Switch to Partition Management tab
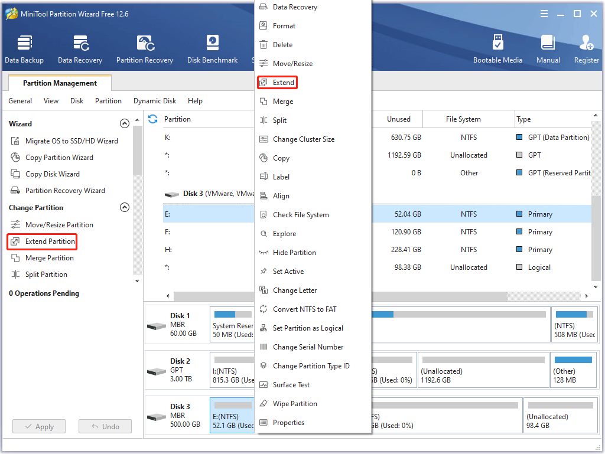 [x=60, y=83]
